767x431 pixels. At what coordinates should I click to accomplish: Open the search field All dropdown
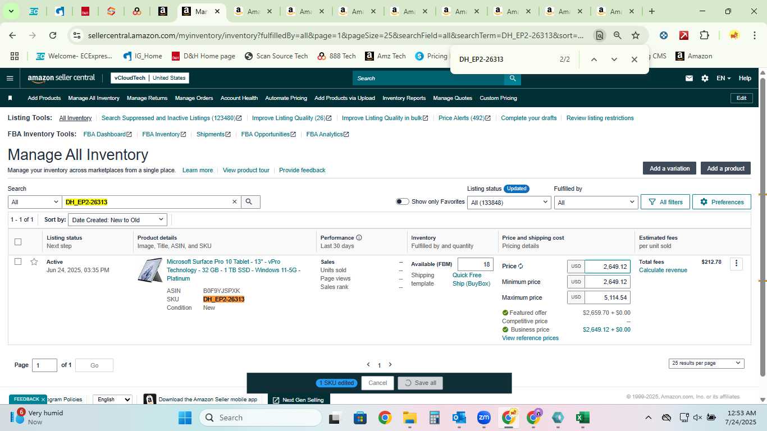(35, 202)
